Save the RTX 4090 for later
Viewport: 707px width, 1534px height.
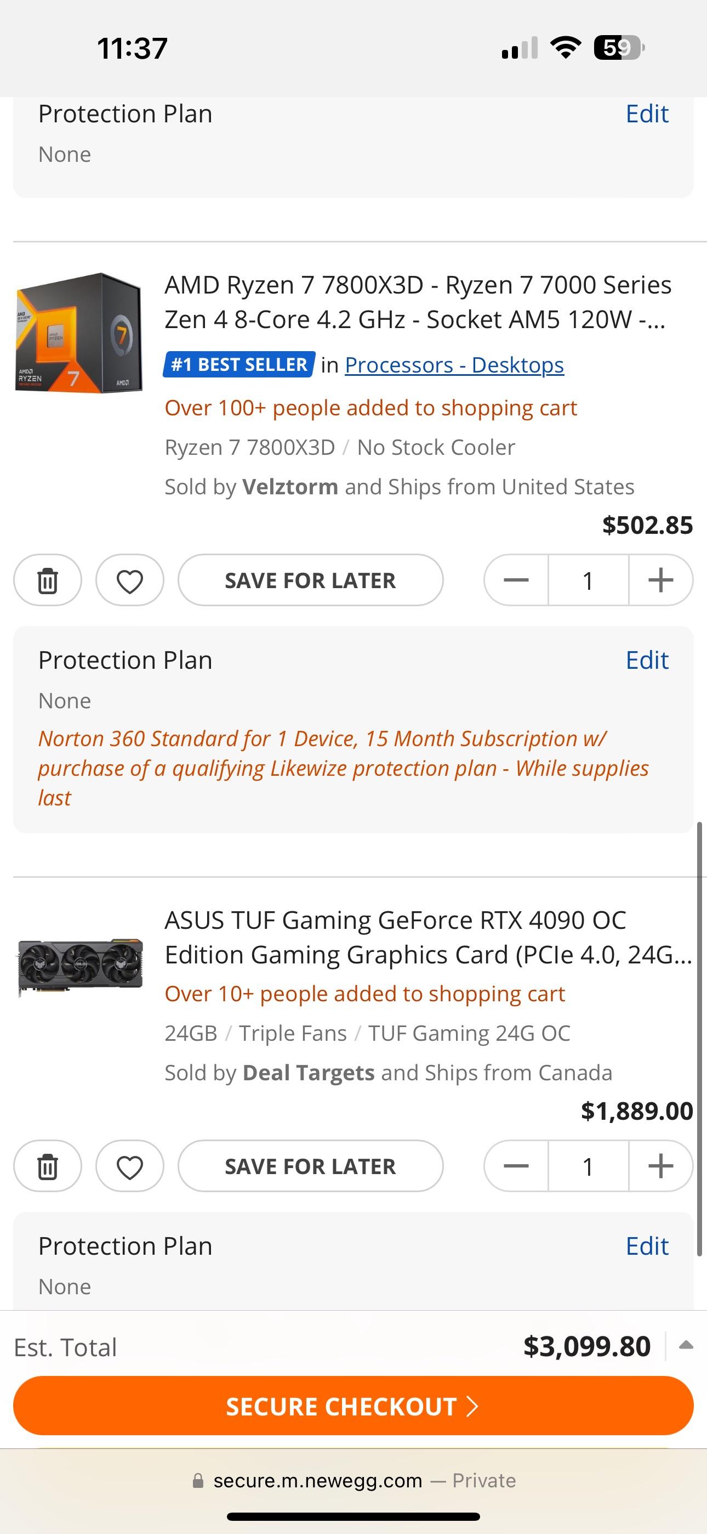(310, 1166)
